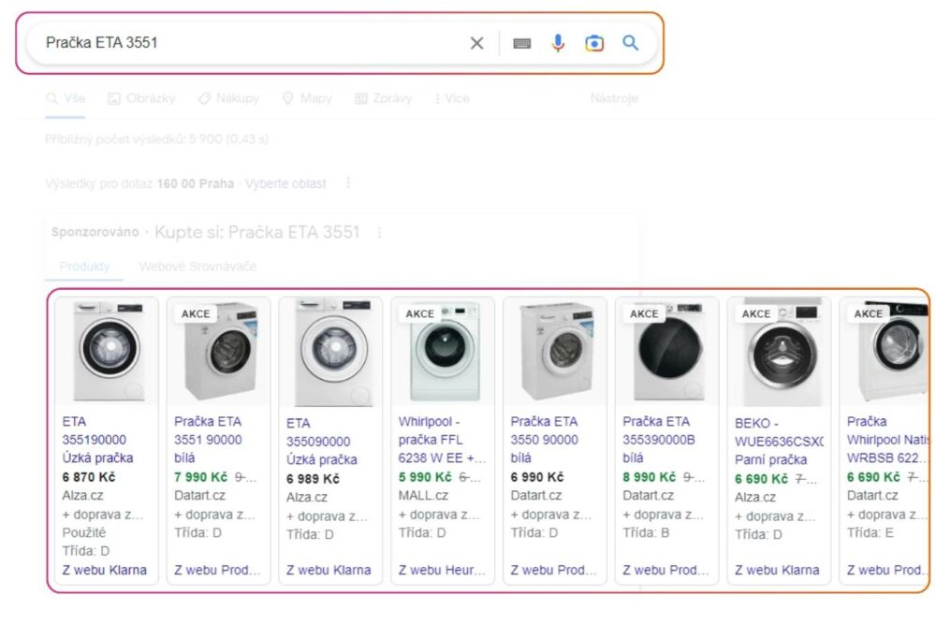Click AKCE badge on ETA 3551 90000 card

coord(196,313)
